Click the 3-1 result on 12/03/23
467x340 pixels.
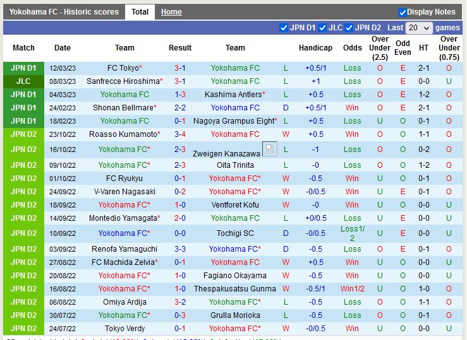point(180,68)
